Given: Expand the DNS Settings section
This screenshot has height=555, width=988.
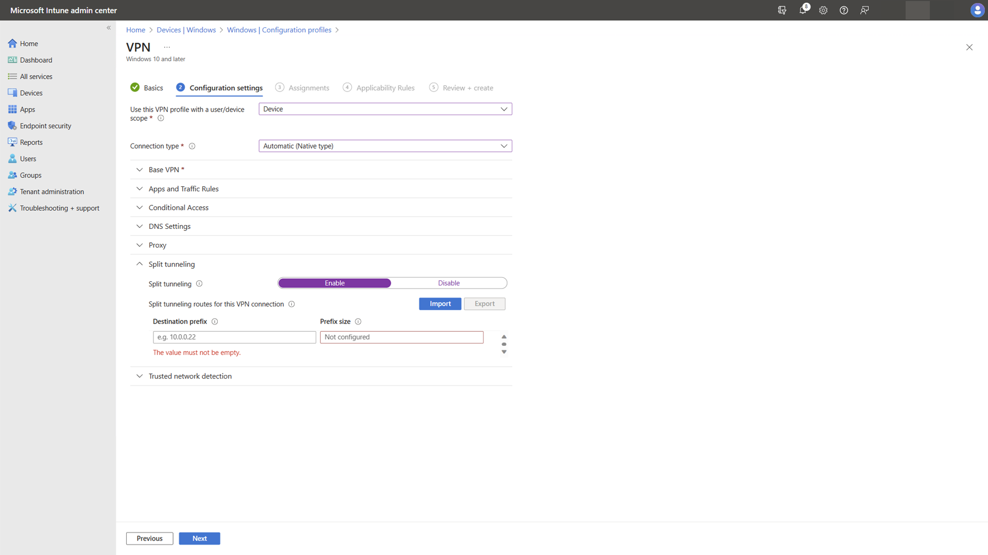Looking at the screenshot, I should (169, 226).
